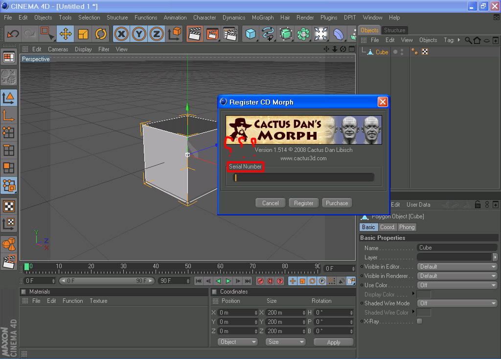The width and height of the screenshot is (501, 359).
Task: Open Visible in Editor dropdown
Action: (x=457, y=267)
